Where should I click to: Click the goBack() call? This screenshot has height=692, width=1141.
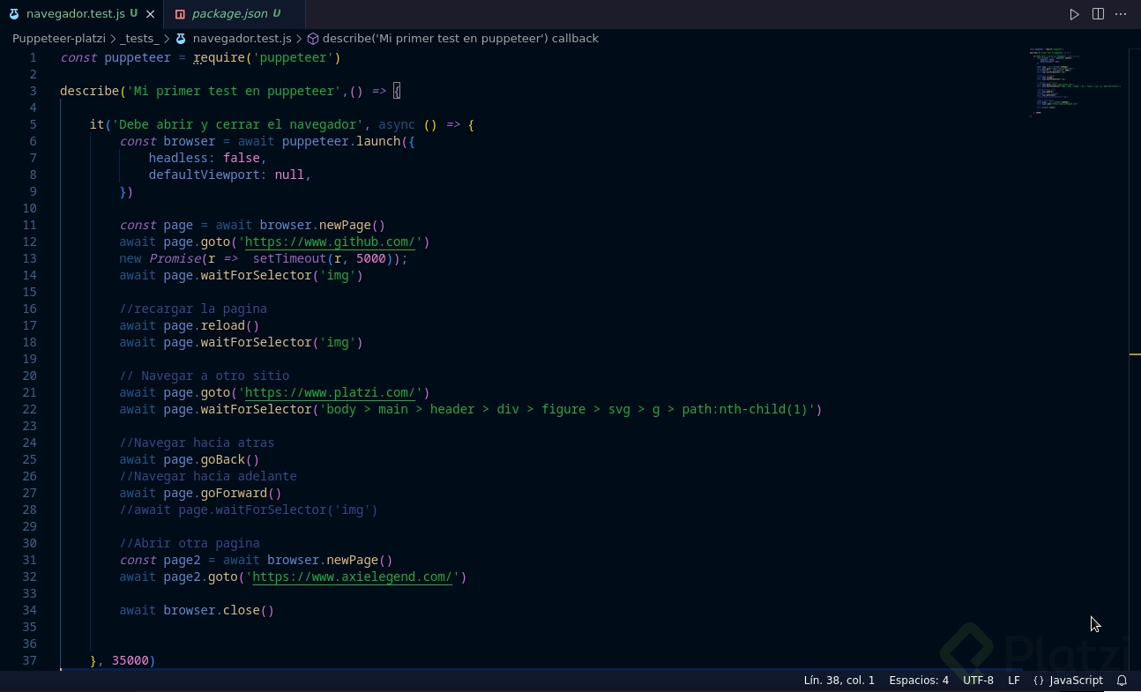(230, 459)
